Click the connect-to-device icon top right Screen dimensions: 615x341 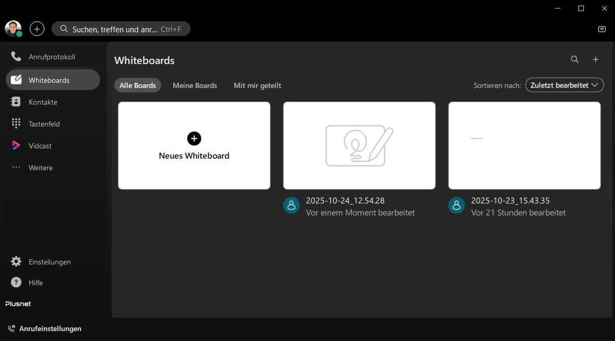point(601,29)
